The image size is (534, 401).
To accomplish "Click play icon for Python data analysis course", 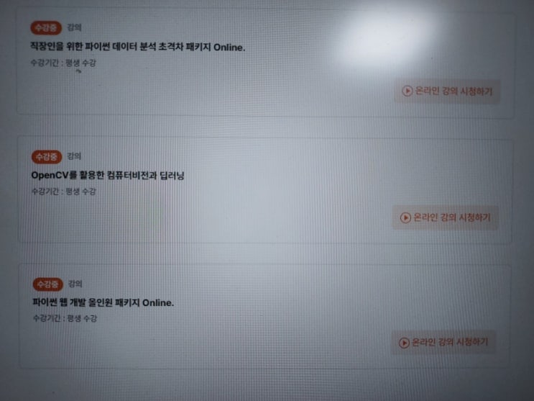I will (x=408, y=91).
